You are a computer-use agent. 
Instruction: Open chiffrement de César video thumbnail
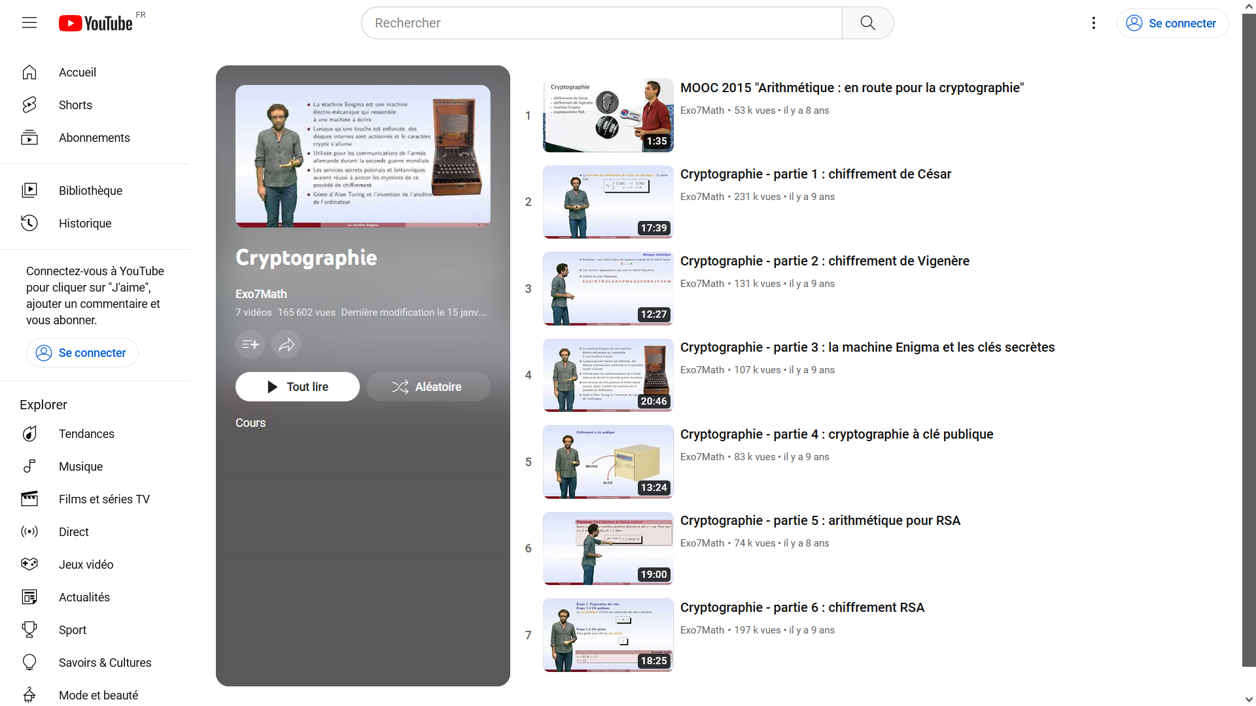click(608, 202)
